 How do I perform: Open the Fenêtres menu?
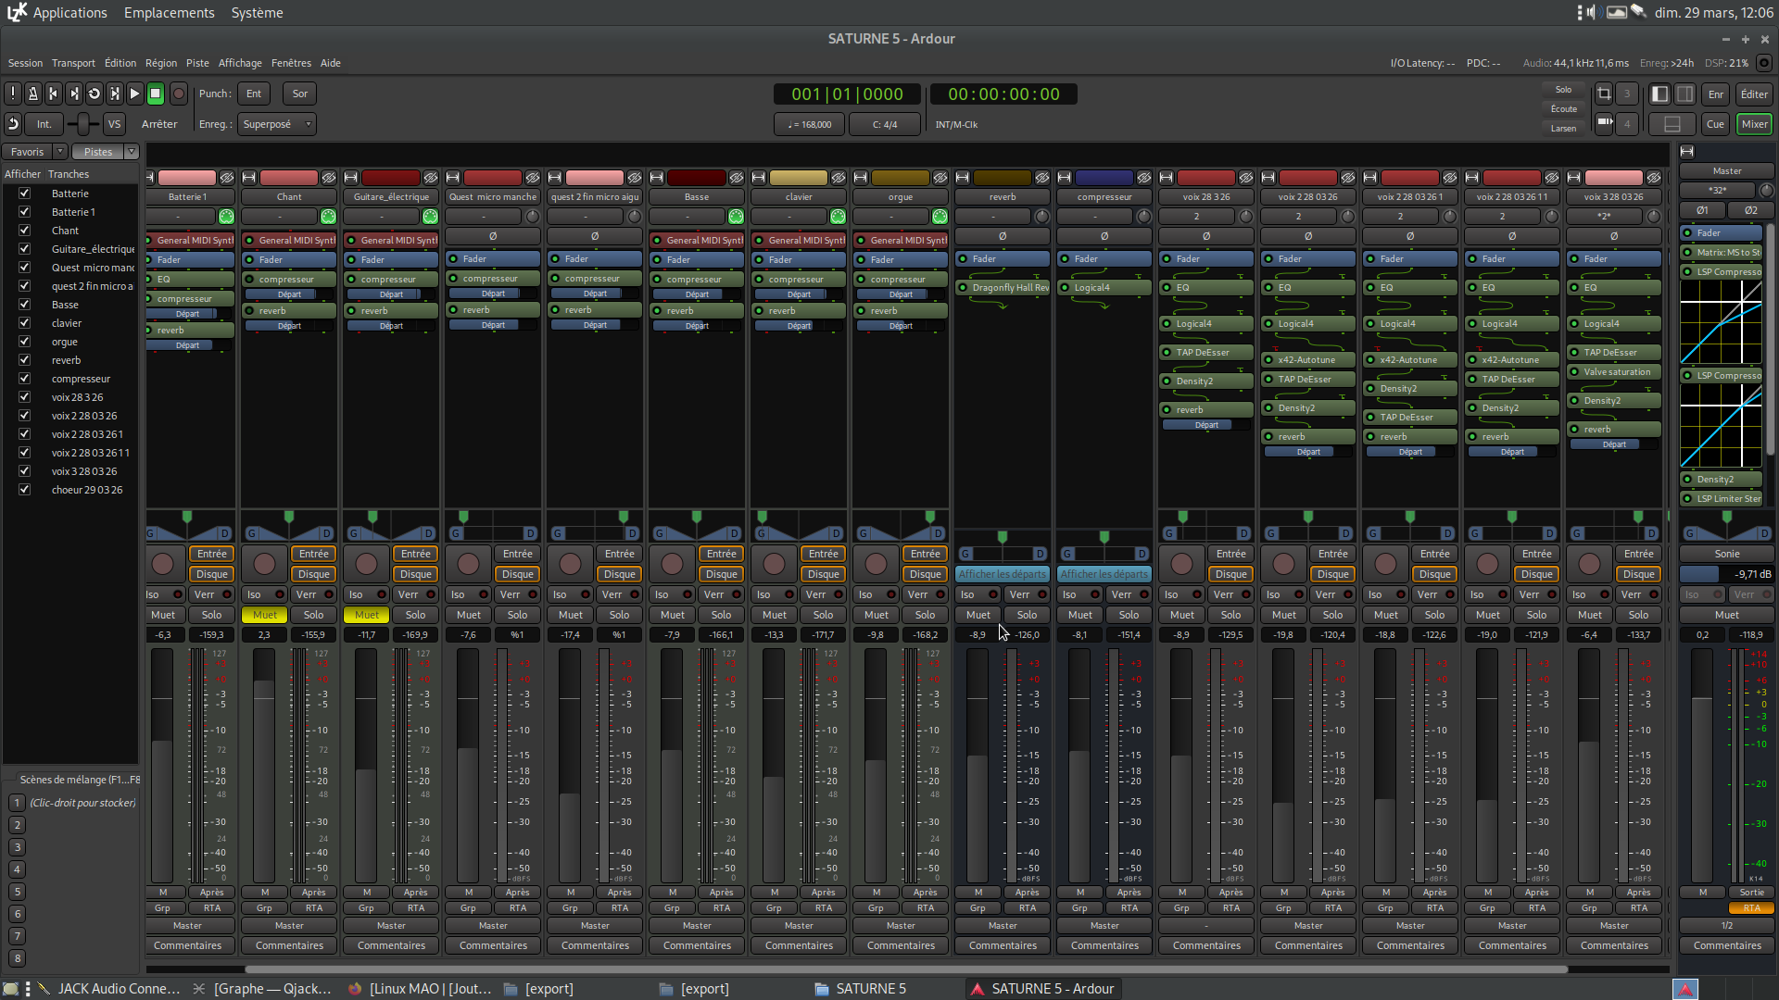coord(291,63)
